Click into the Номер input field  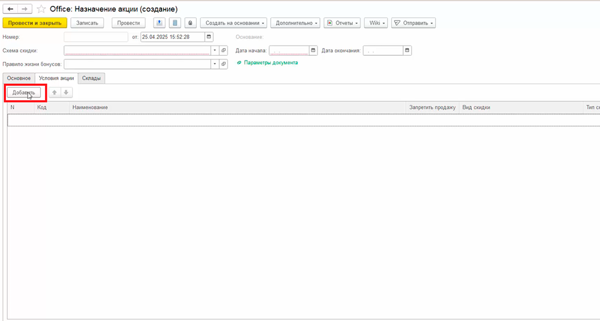pyautogui.click(x=96, y=37)
